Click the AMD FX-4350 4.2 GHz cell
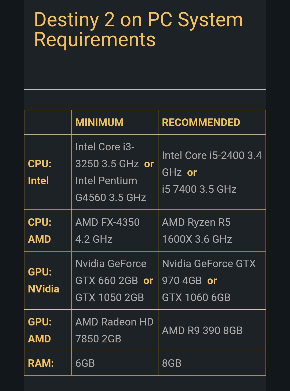 coord(107,231)
